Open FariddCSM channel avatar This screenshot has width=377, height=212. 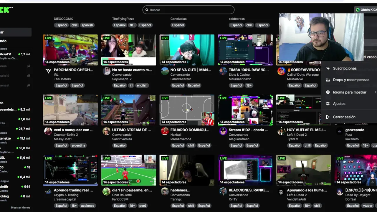pos(107,192)
